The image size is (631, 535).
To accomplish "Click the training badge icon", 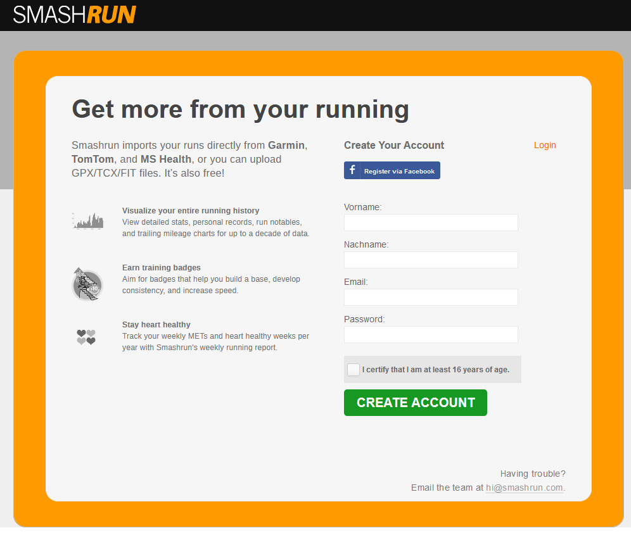I will (87, 284).
